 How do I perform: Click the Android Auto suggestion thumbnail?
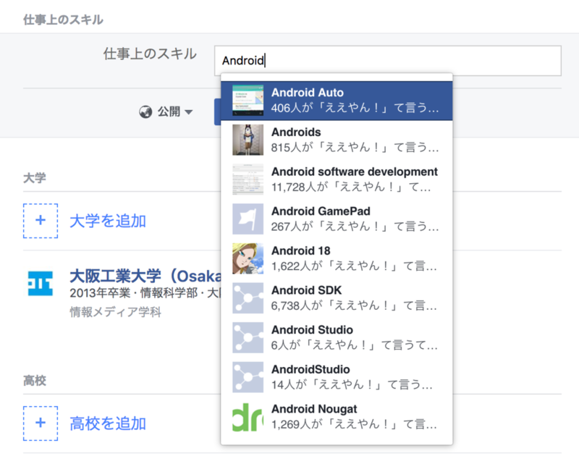248,101
